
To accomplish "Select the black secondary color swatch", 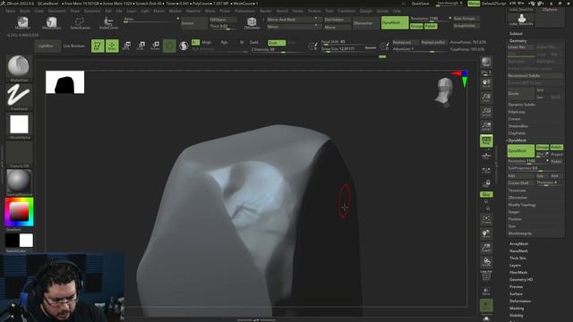I will point(12,241).
